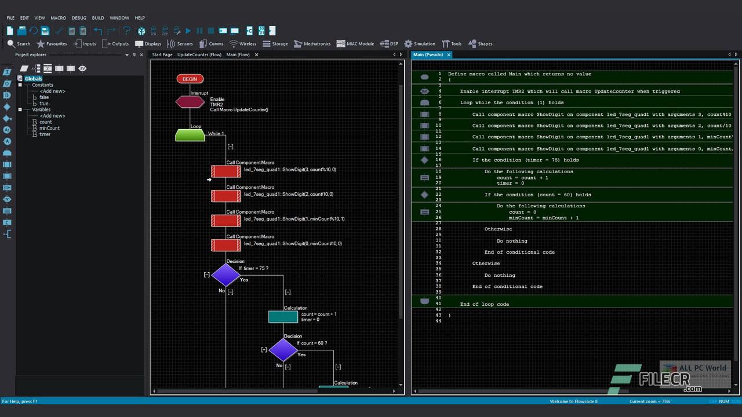Select the C code icon in sidebar
The height and width of the screenshot is (417, 742).
(7, 222)
